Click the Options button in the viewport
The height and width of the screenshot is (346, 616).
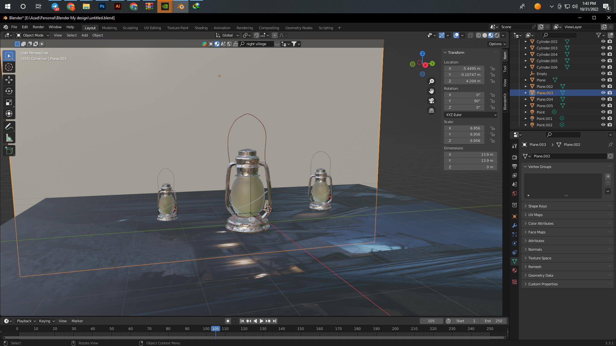[x=497, y=44]
